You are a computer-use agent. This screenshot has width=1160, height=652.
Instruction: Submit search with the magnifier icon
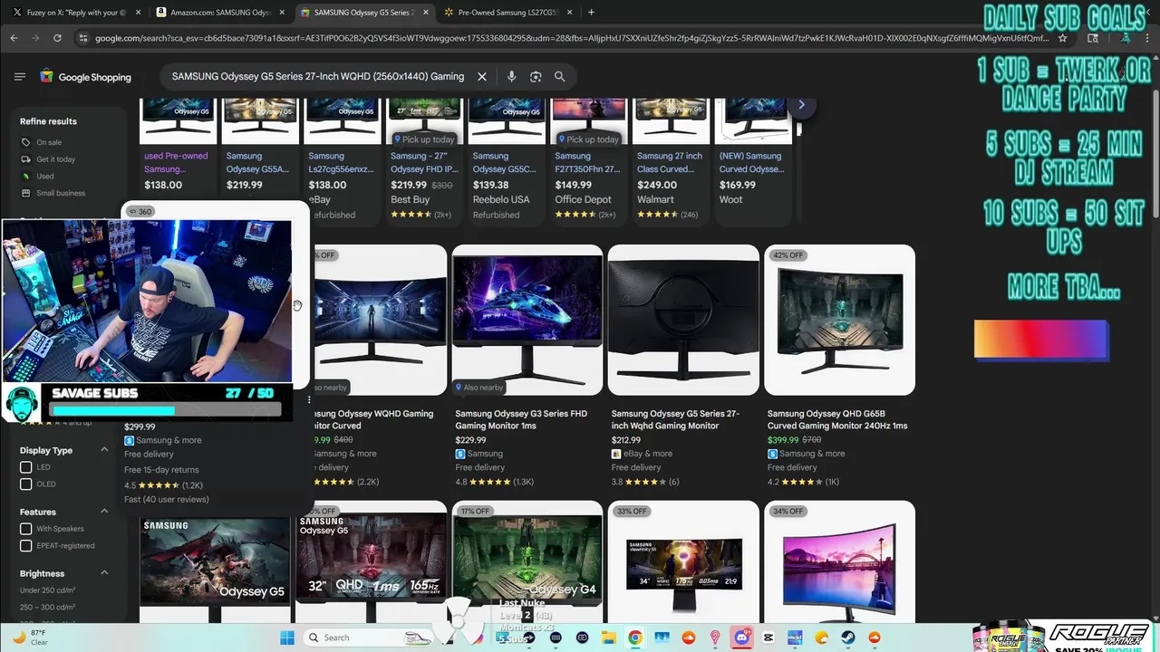tap(559, 77)
